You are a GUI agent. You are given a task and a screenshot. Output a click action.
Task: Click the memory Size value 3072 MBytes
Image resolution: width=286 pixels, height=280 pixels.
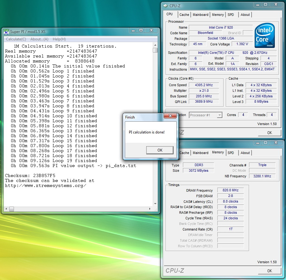[199, 170]
